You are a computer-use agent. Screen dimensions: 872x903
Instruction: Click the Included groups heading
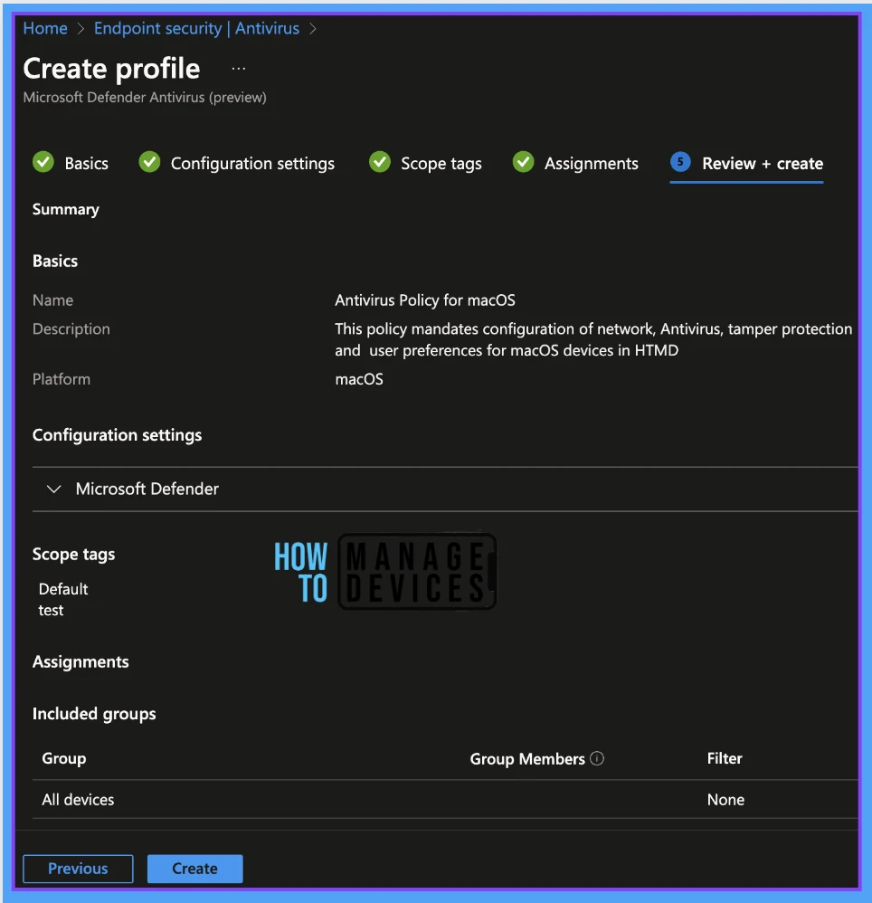[x=94, y=714]
